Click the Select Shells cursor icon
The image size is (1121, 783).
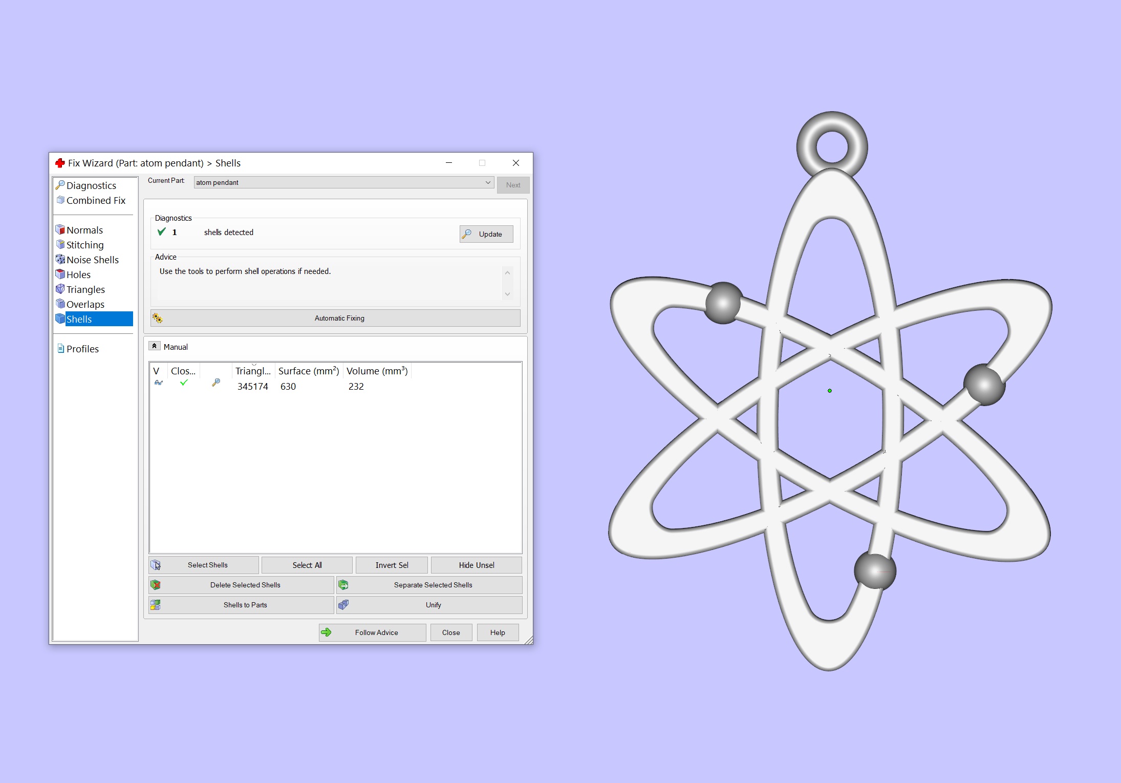pos(156,565)
